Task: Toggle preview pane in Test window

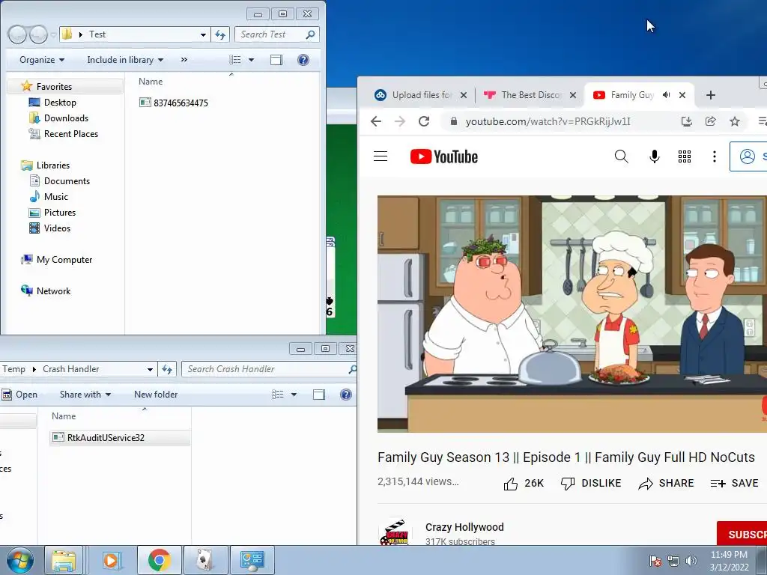Action: [276, 60]
